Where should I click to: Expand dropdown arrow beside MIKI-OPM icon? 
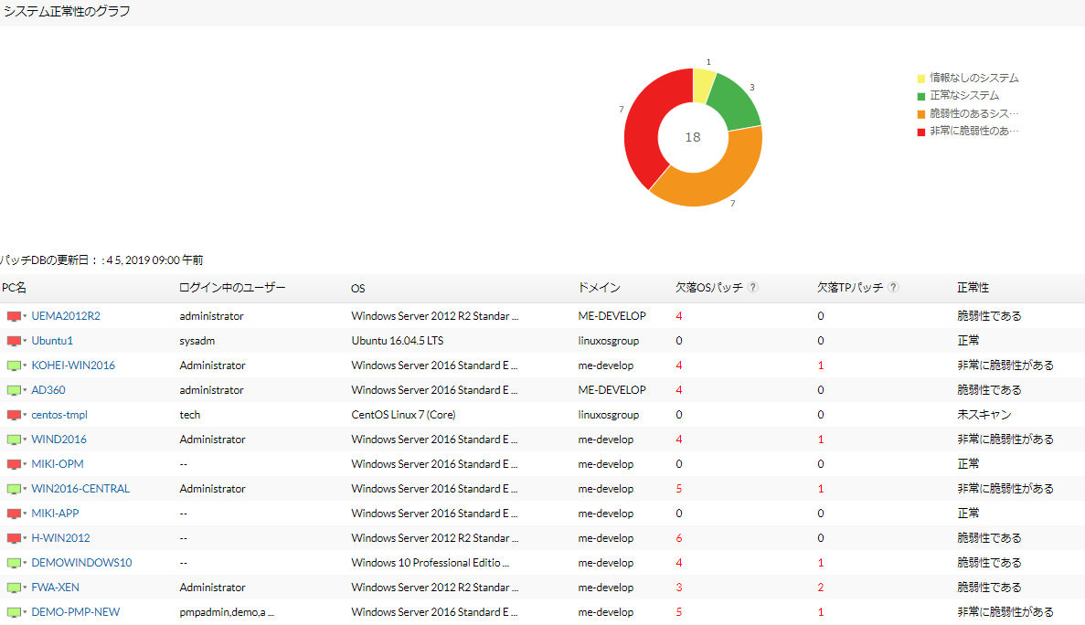26,465
